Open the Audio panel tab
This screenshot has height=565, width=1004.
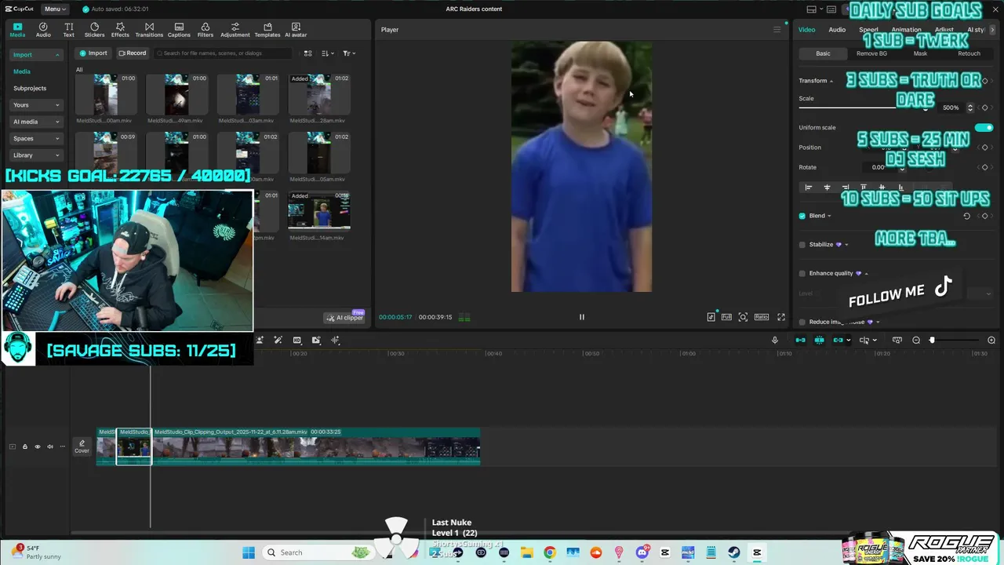43,30
